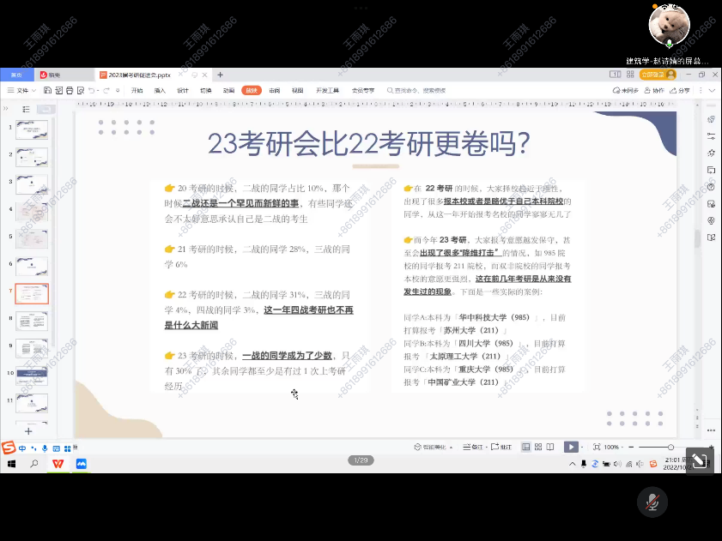Click the muted microphone button
The image size is (722, 541).
pyautogui.click(x=652, y=502)
